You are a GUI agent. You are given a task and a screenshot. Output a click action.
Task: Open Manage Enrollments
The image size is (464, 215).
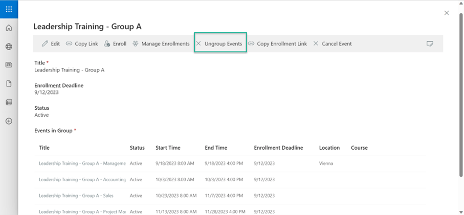161,44
